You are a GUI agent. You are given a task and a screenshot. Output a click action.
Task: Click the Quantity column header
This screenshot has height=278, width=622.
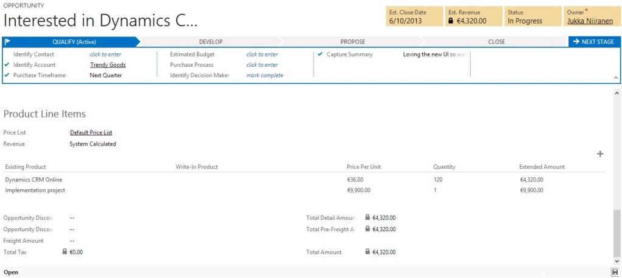tap(444, 167)
